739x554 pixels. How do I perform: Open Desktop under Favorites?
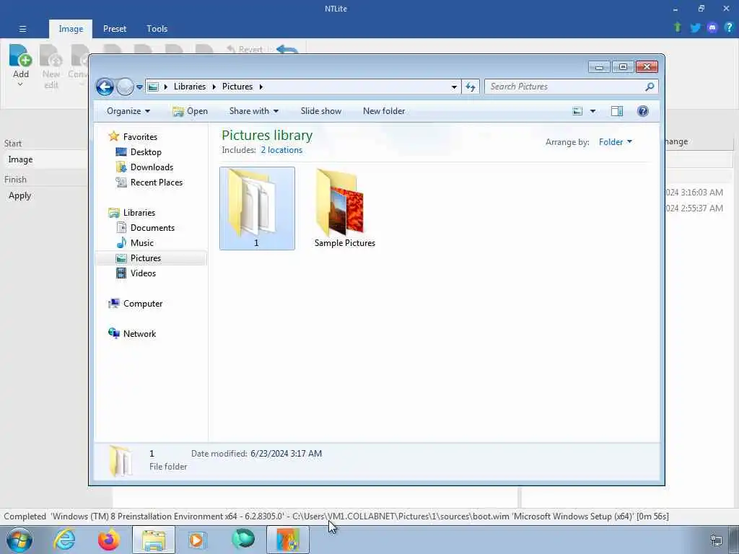(146, 152)
